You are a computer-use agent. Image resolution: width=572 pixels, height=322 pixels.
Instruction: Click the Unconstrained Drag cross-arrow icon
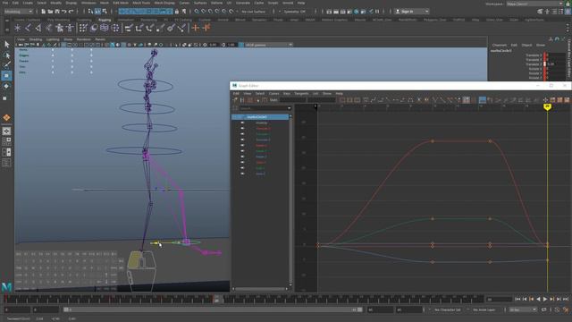coord(545,100)
